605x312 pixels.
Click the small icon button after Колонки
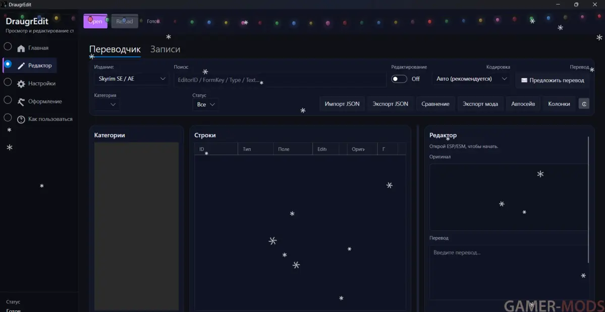pos(583,104)
